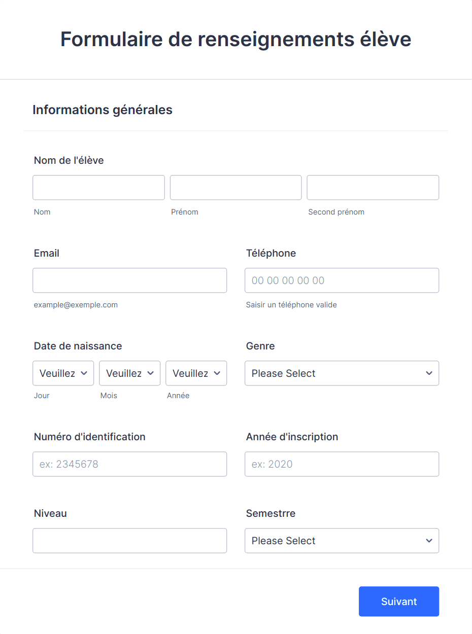Focus the Niveau input field
Viewport: 472px width, 634px height.
(129, 541)
